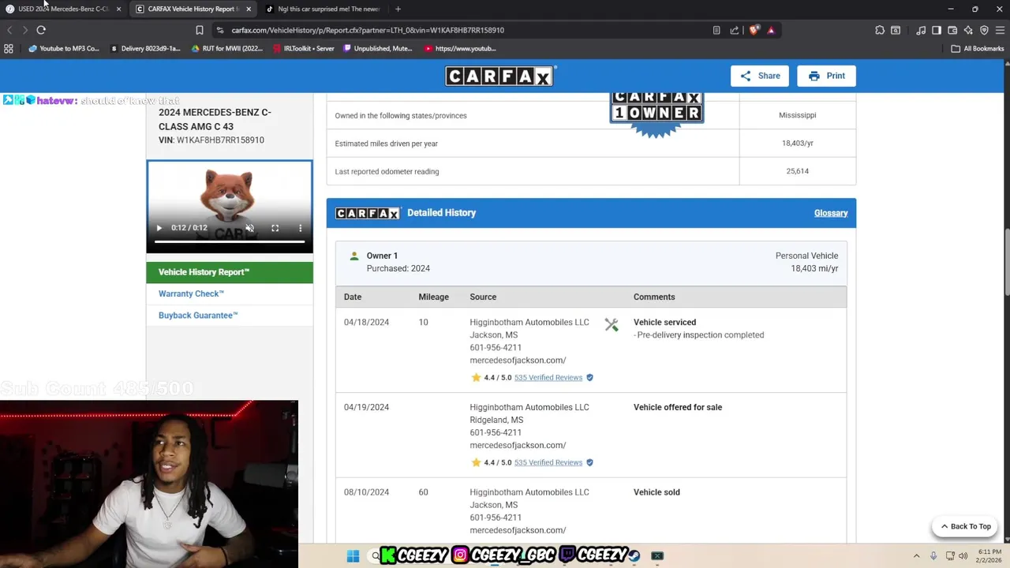The image size is (1010, 568).
Task: Open 535 Verified Reviews for 04/19/2024 entry
Action: point(548,463)
